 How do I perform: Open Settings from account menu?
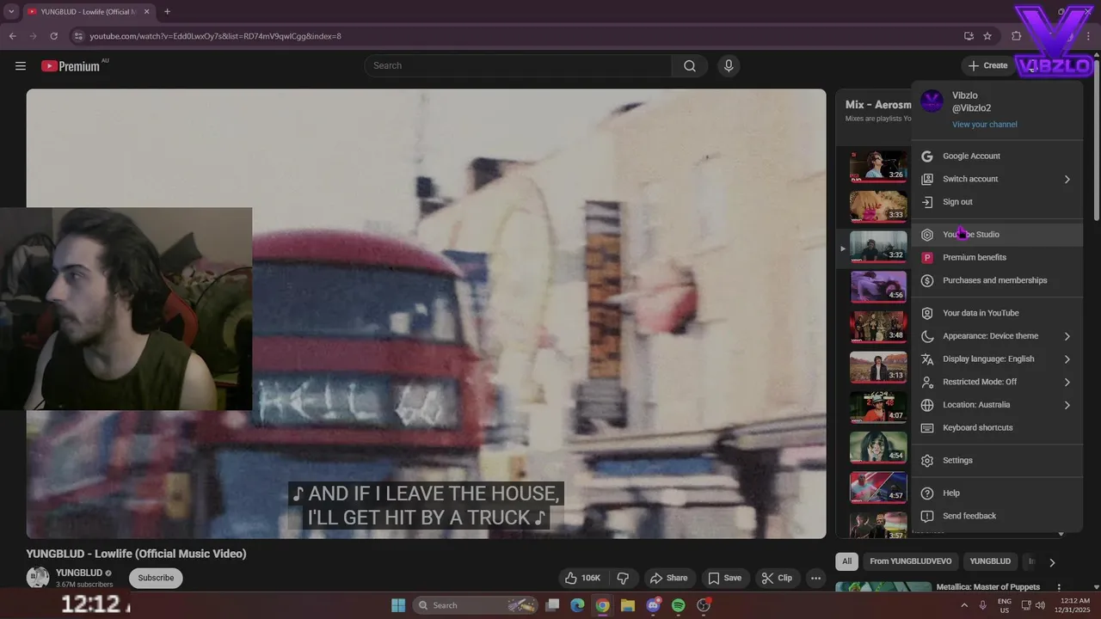997,460
